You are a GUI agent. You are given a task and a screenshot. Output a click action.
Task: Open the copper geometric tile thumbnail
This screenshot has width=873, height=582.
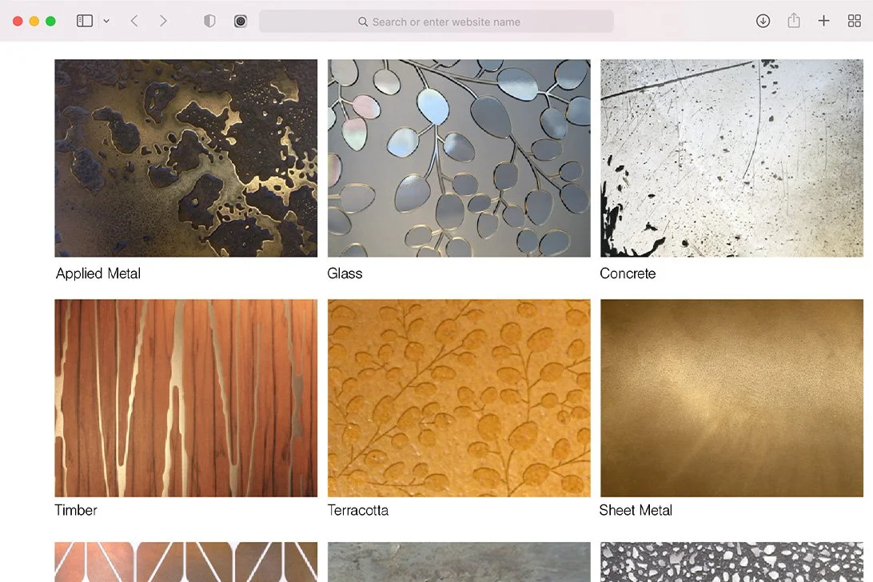point(186,562)
